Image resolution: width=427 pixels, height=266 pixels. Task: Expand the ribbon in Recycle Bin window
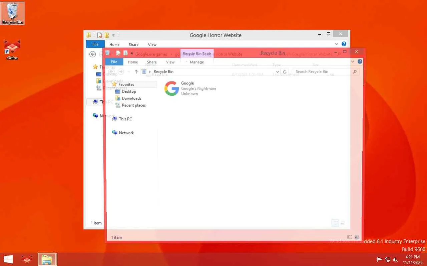[353, 62]
